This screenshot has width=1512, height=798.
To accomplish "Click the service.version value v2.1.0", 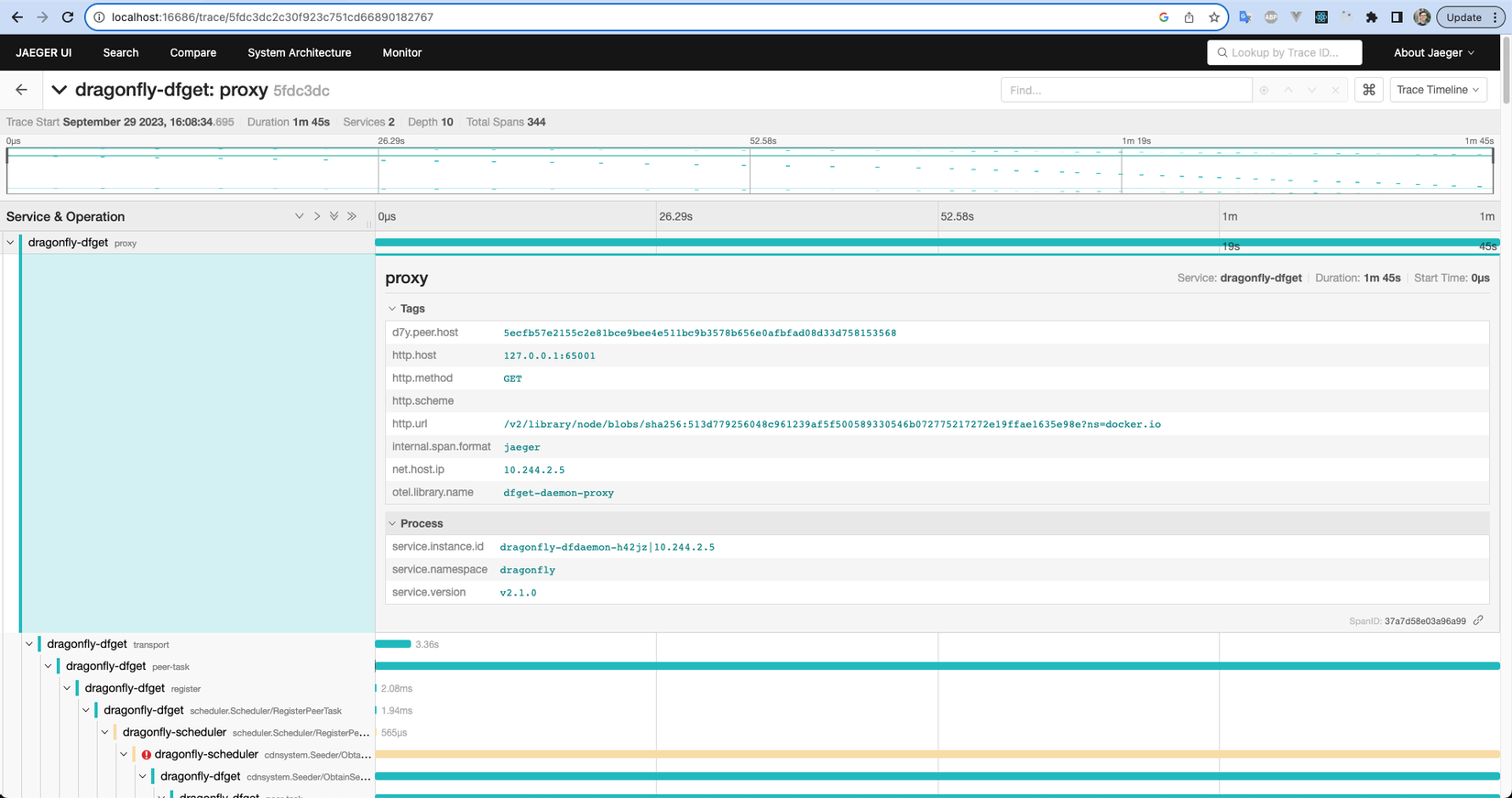I will pyautogui.click(x=518, y=593).
